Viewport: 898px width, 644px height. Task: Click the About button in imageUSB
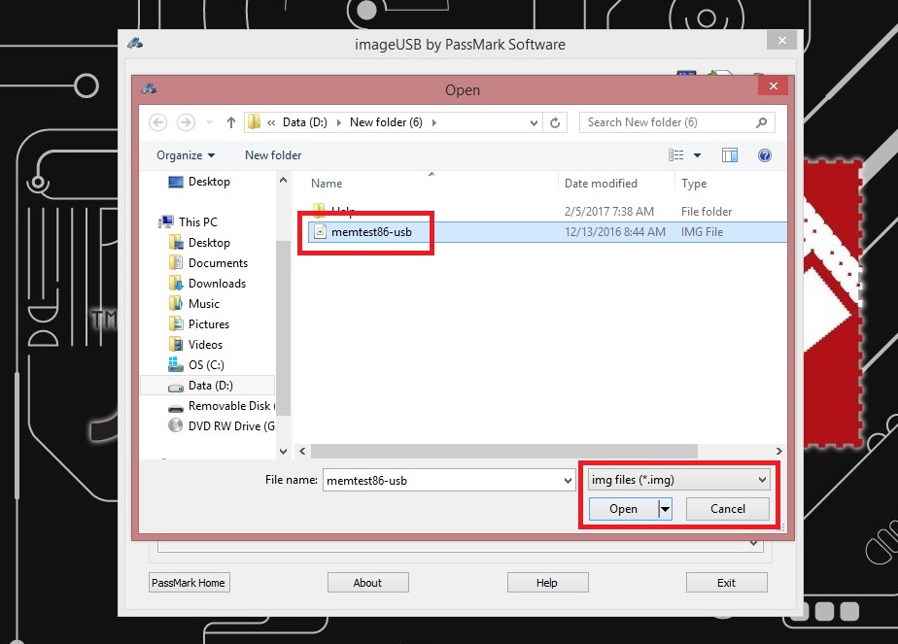click(367, 583)
